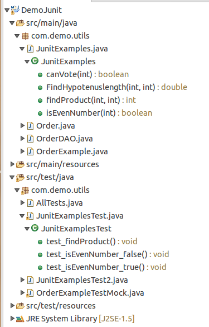Select FindHypotenuslength(int, int) : double method
The width and height of the screenshot is (209, 327).
(x=116, y=87)
